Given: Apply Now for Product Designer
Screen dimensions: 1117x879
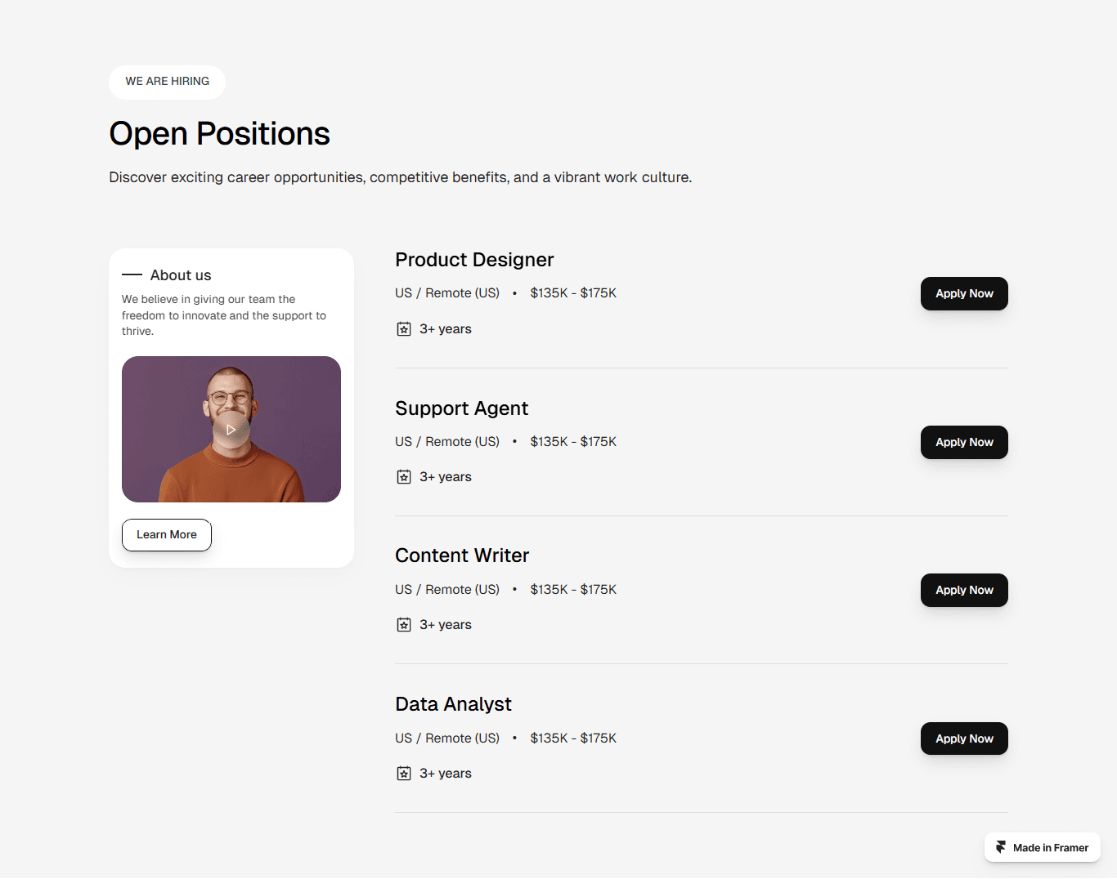Looking at the screenshot, I should (x=964, y=294).
